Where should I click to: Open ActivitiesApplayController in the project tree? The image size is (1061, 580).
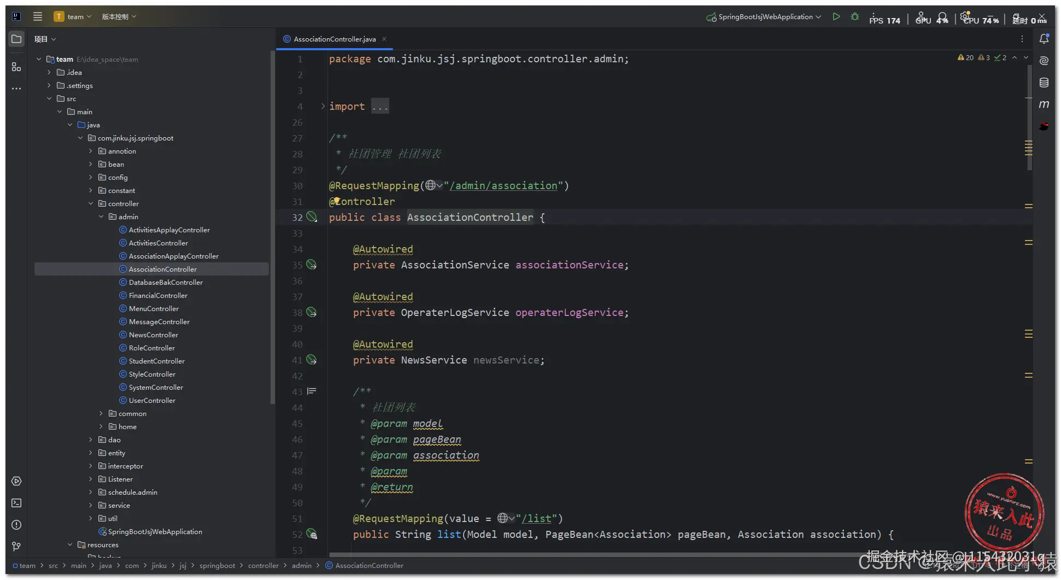[169, 230]
